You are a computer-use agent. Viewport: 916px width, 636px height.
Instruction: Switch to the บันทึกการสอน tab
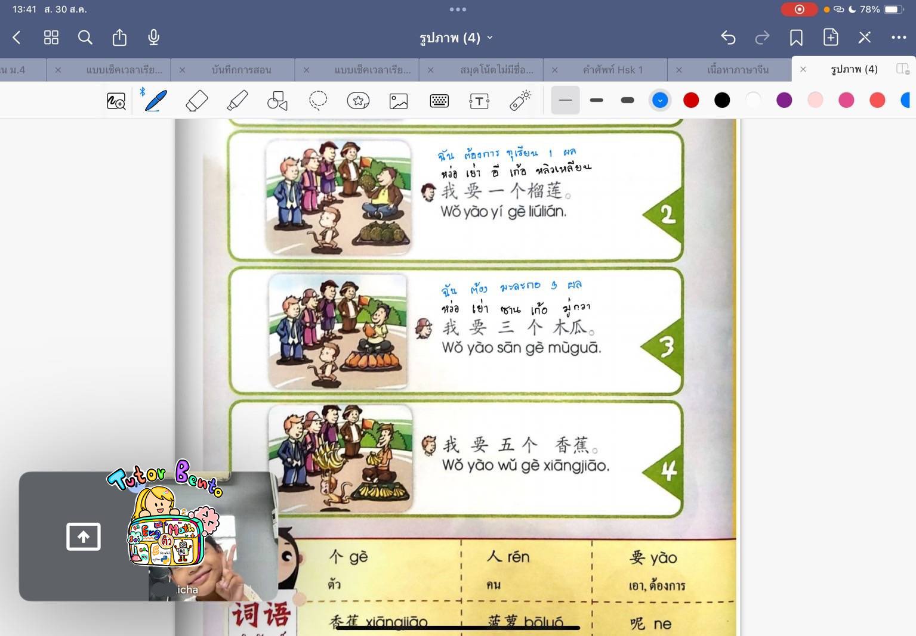tap(241, 70)
